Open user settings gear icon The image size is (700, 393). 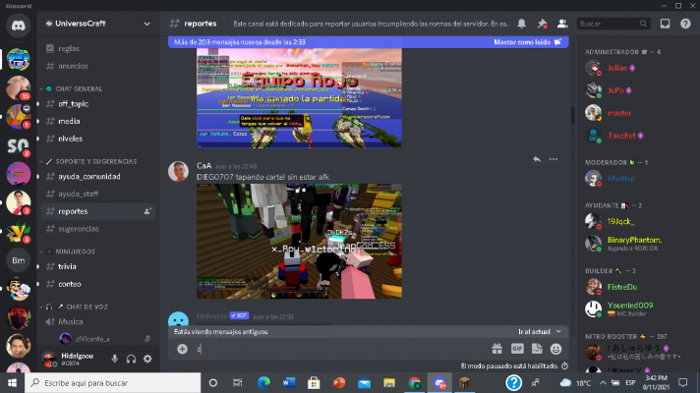[147, 359]
